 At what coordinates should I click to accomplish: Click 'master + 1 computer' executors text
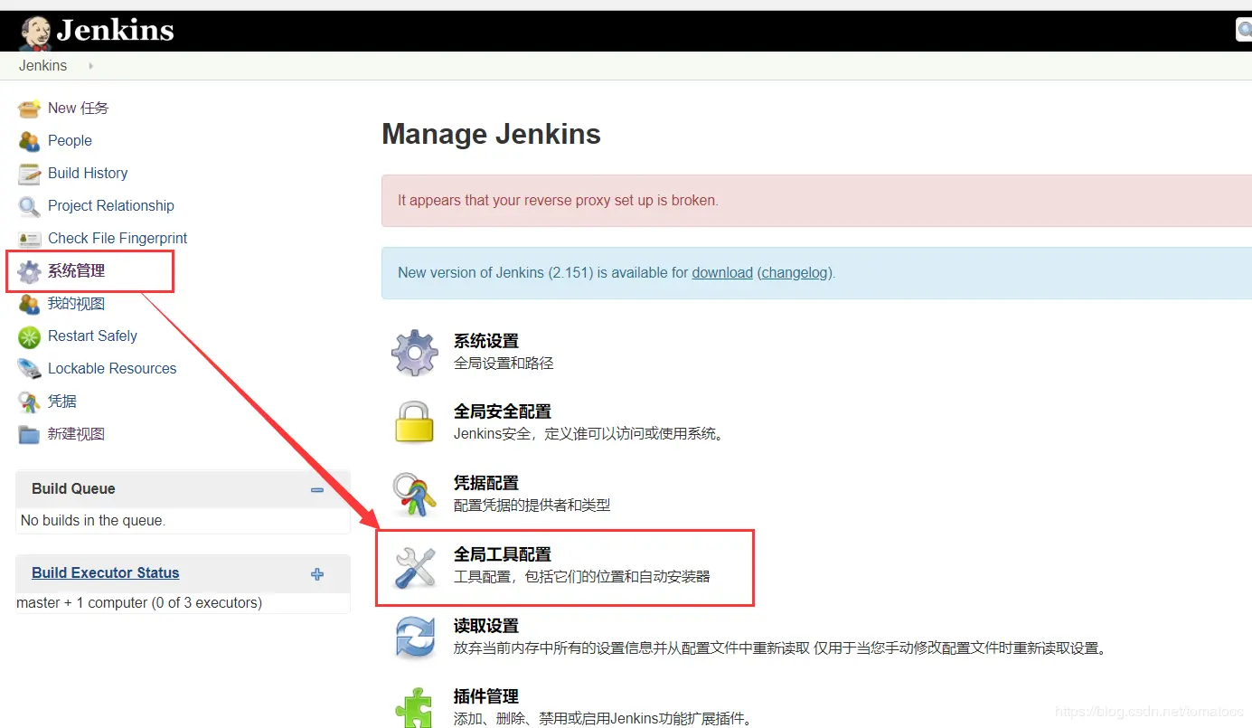coord(139,602)
